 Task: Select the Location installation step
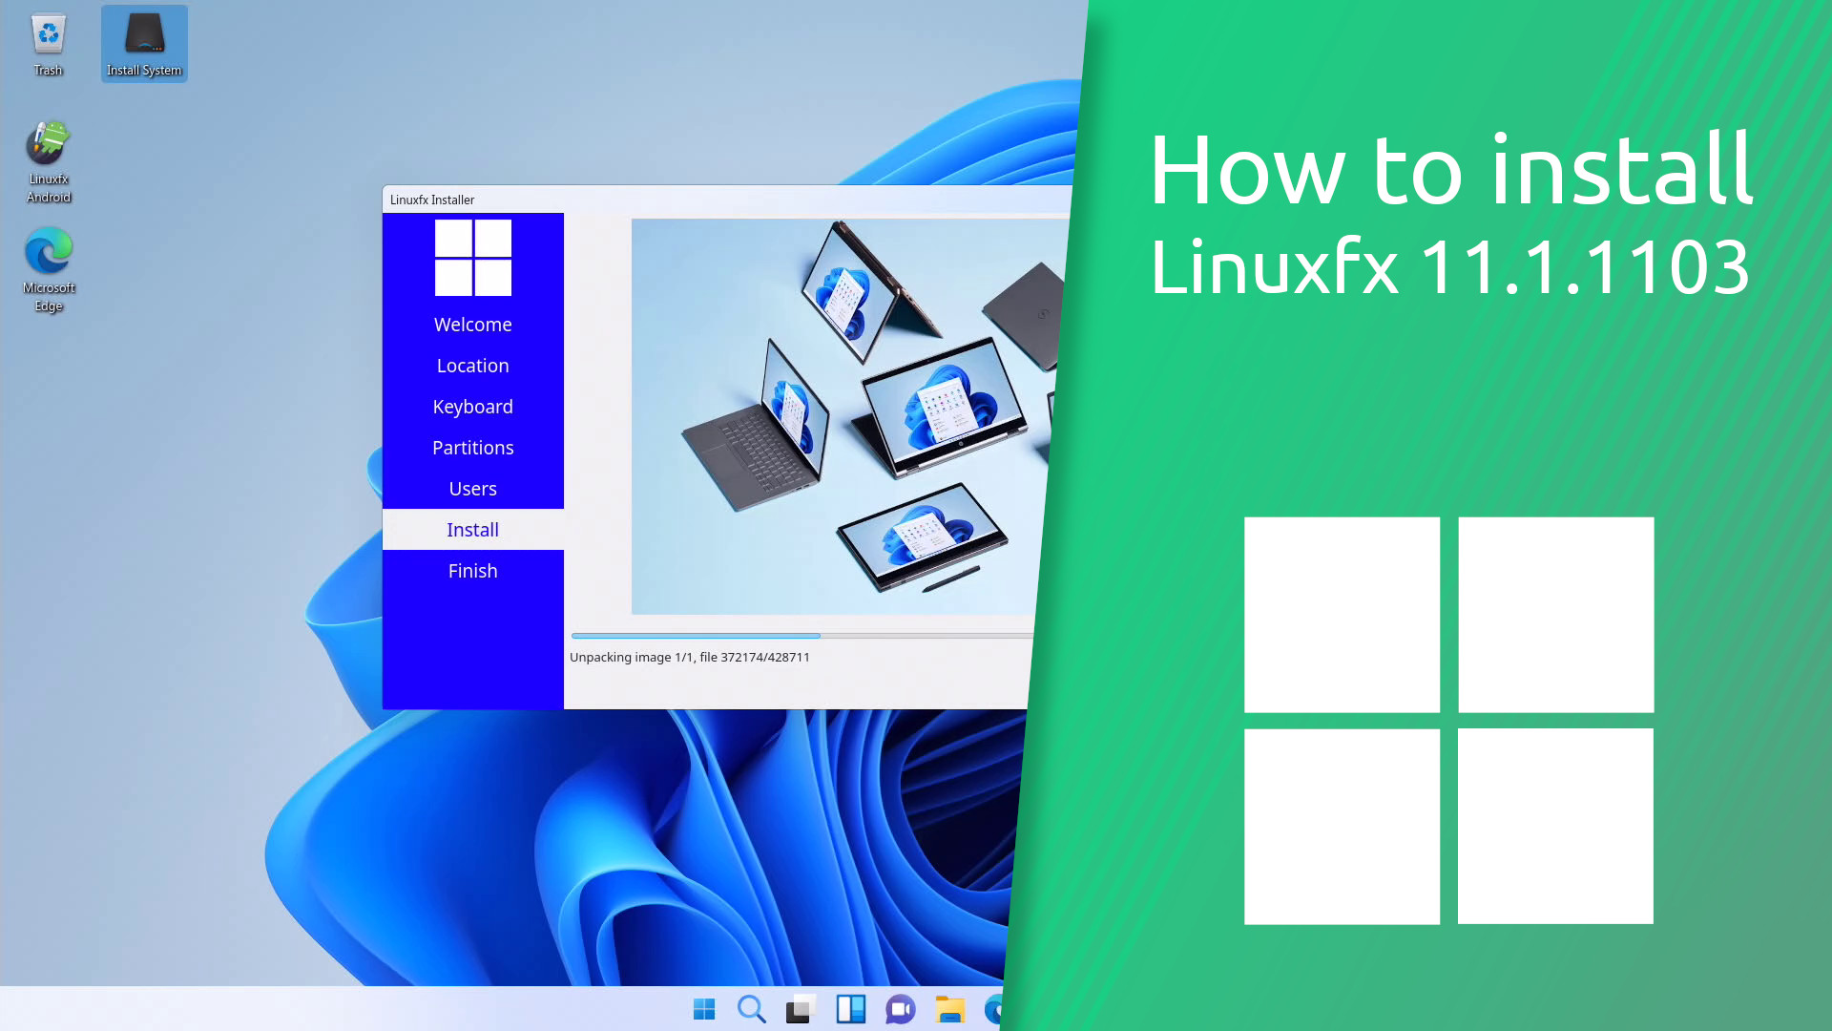point(473,365)
